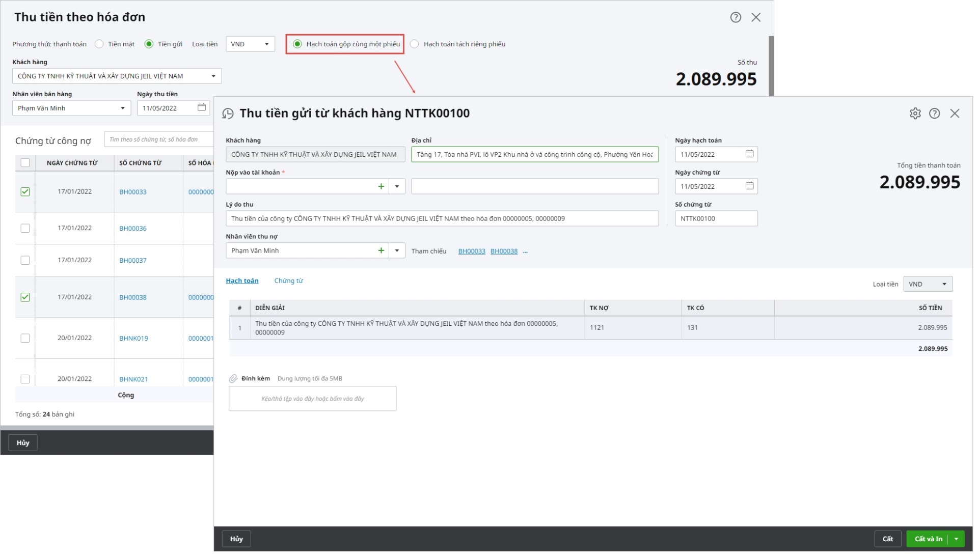Image resolution: width=978 pixels, height=557 pixels.
Task: Add new debt collector employee plus icon
Action: (381, 250)
